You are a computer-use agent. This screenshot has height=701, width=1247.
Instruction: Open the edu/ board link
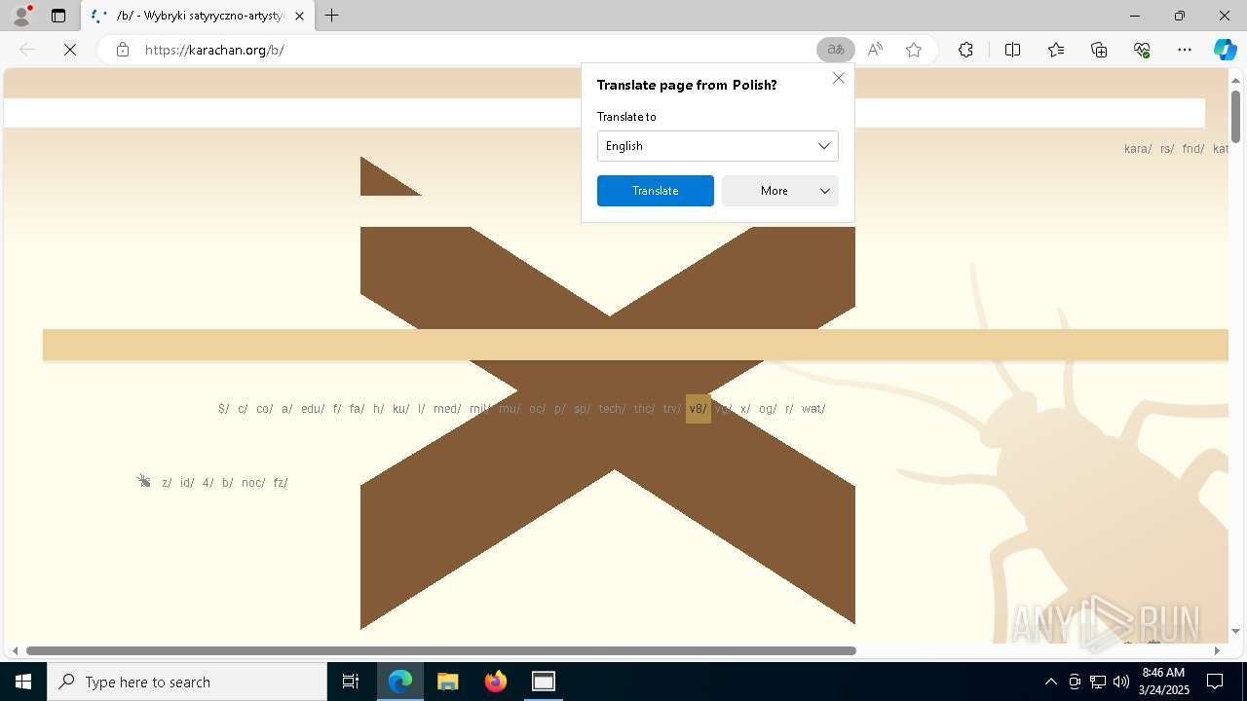coord(313,409)
